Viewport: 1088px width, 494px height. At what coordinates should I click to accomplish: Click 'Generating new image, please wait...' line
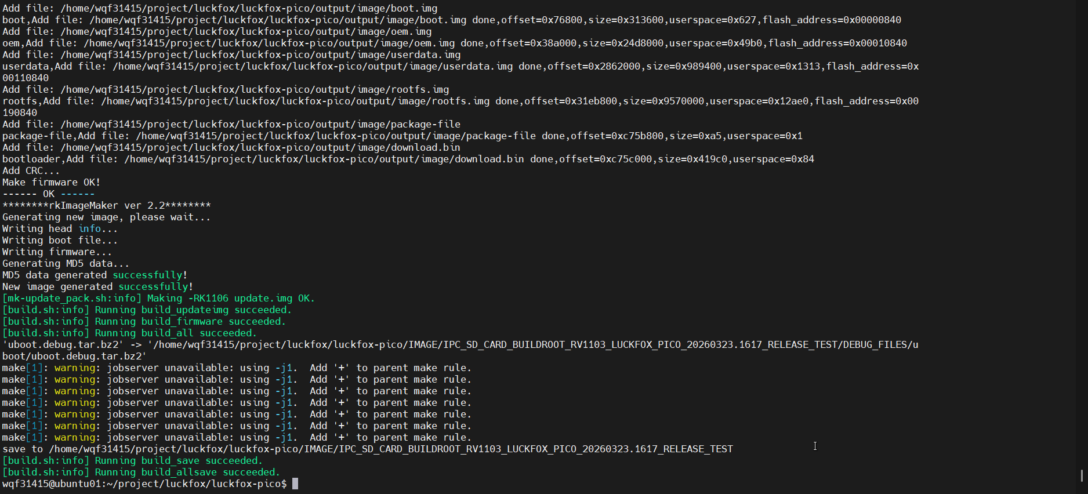tap(106, 217)
